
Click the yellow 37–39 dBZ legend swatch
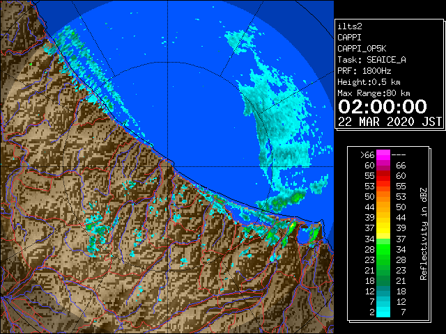coord(383,228)
